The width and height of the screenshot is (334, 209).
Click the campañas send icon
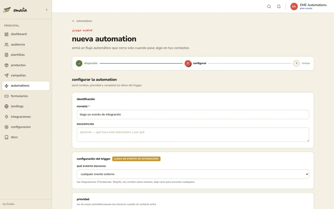pos(6,76)
